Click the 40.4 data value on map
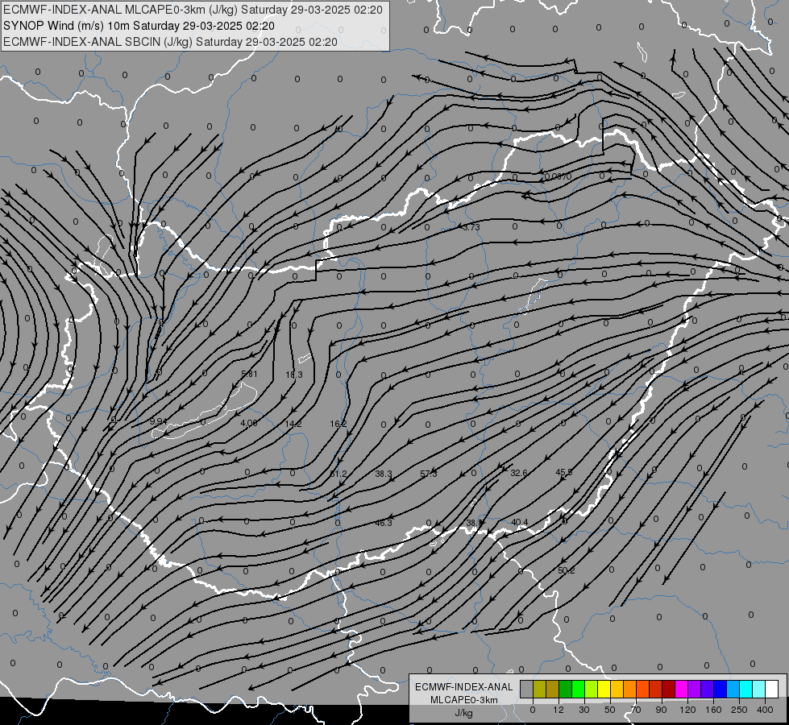789x725 pixels. 520,523
